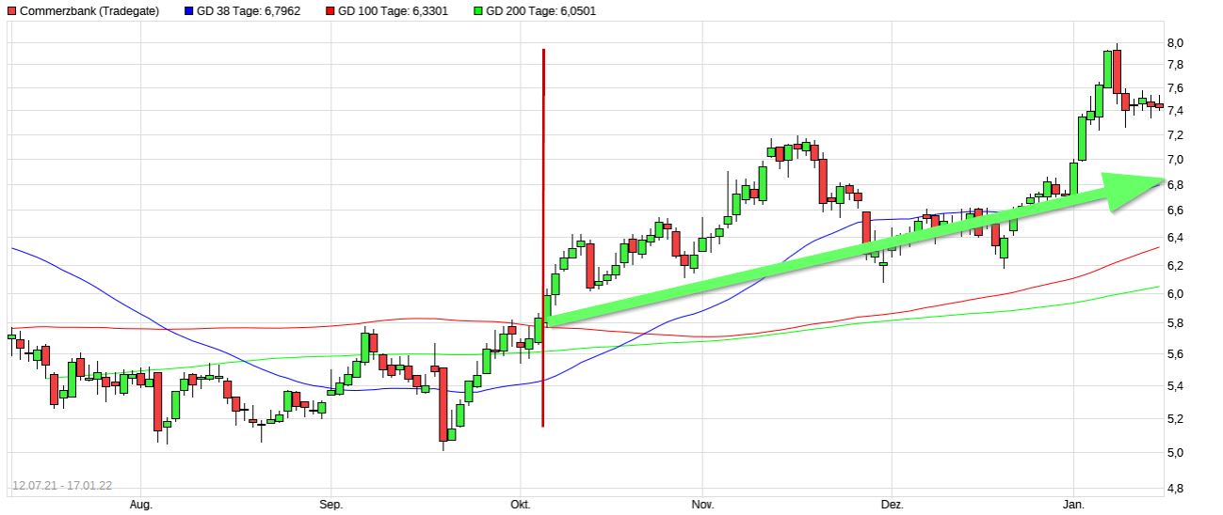Click the Okt. month label on axis
This screenshot has width=1223, height=515.
point(520,505)
